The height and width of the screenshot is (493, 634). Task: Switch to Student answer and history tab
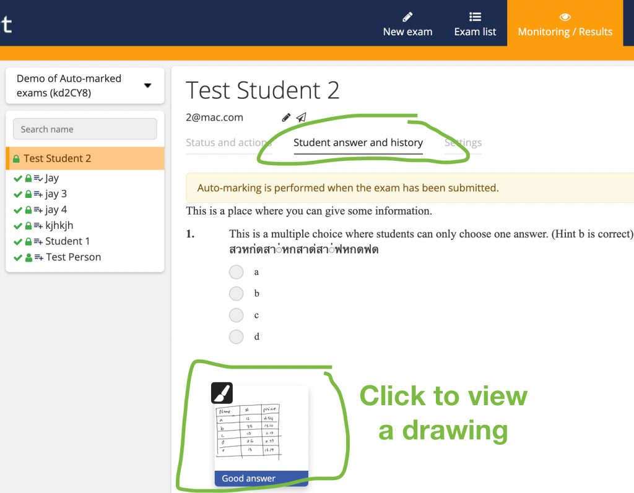point(358,143)
